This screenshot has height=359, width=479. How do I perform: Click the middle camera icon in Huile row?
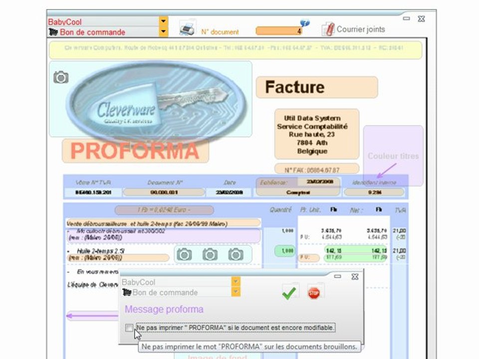[x=210, y=254]
